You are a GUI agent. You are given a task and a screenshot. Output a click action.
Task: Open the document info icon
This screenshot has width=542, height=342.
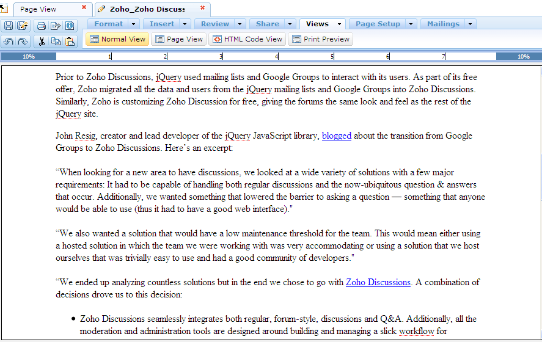pos(70,26)
